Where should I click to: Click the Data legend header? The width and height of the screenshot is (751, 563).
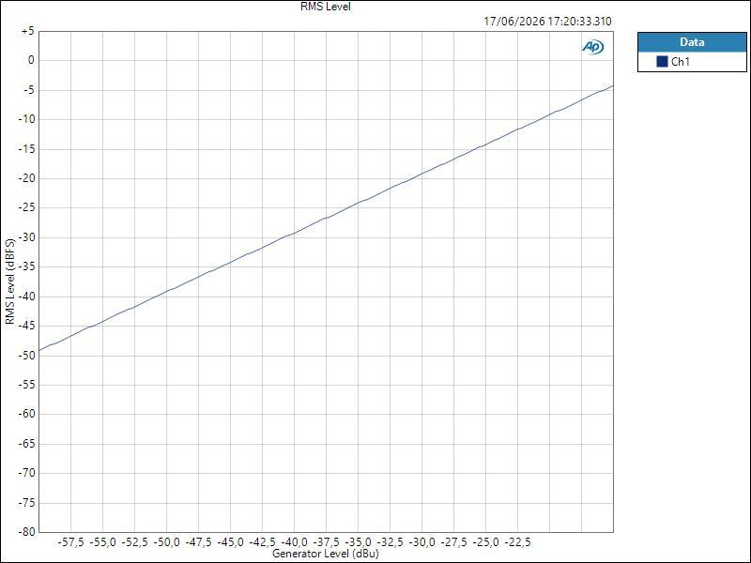pyautogui.click(x=692, y=42)
